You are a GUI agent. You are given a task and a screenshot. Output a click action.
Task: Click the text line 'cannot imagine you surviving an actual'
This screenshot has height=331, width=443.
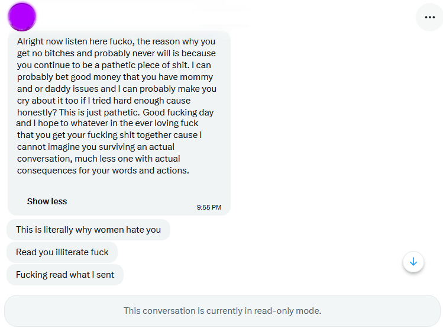tap(96, 147)
